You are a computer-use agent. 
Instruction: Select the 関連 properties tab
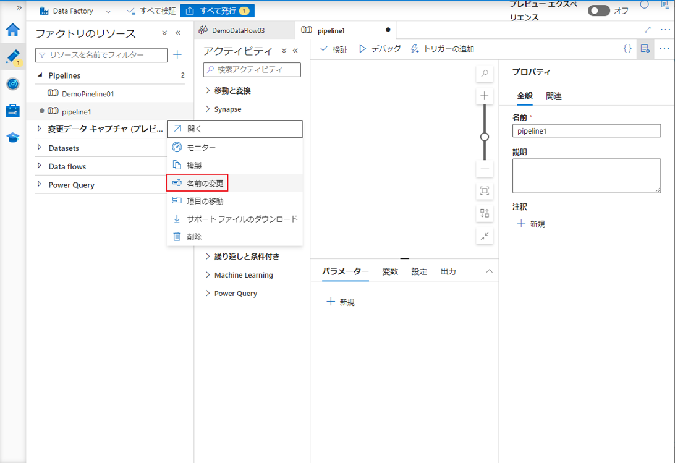click(x=554, y=96)
